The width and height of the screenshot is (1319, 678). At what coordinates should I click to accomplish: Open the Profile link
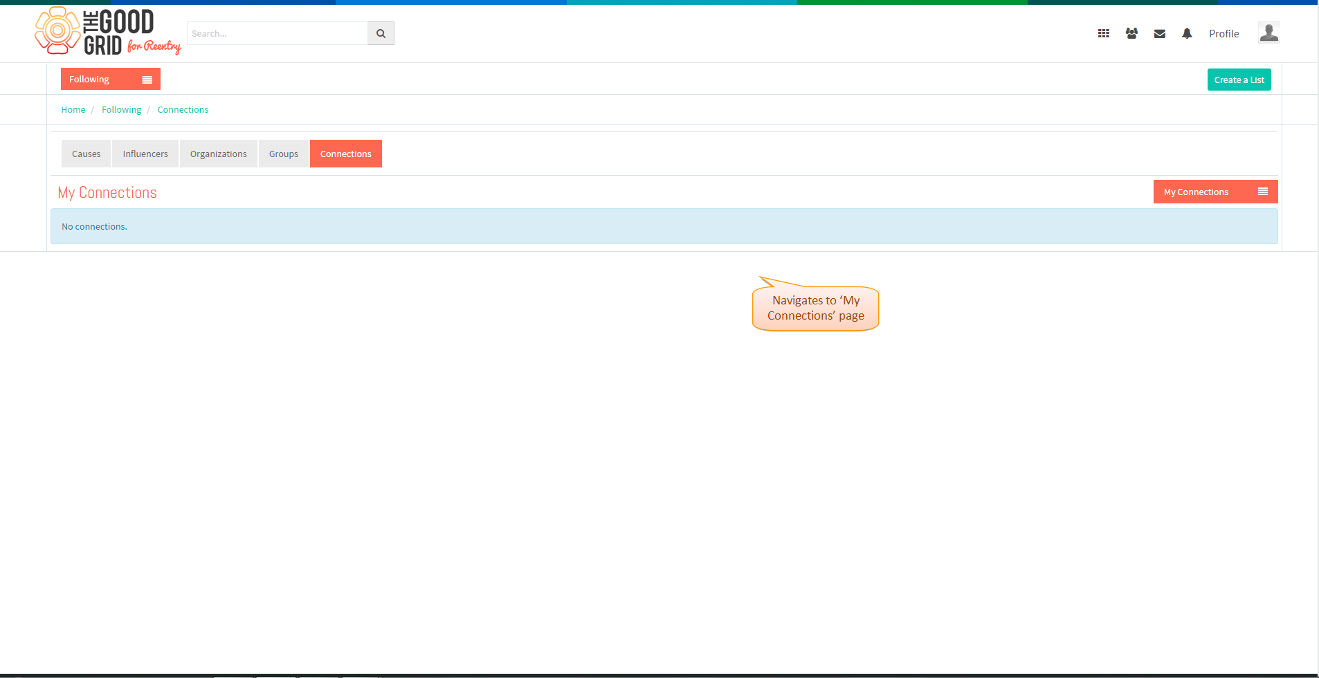1224,33
